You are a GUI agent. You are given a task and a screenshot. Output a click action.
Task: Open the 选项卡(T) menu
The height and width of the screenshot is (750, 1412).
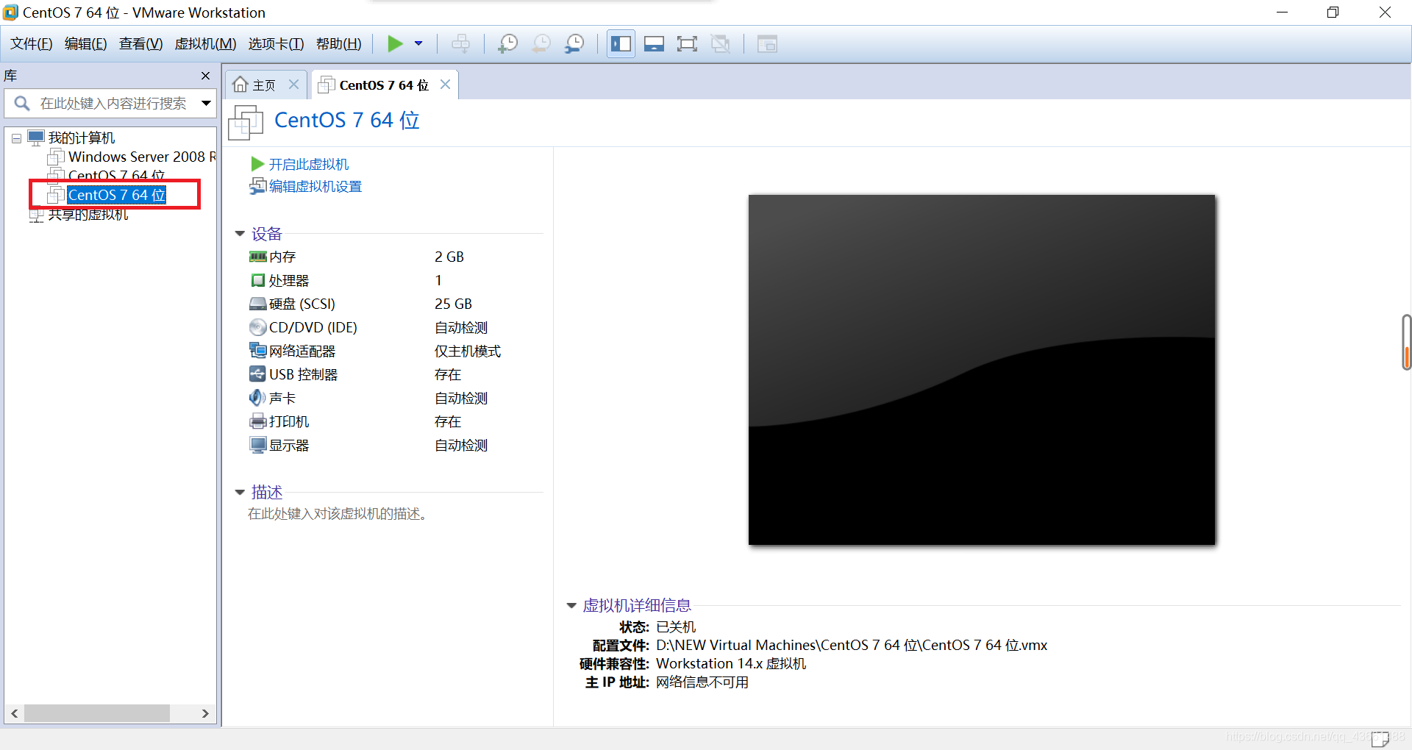(276, 44)
